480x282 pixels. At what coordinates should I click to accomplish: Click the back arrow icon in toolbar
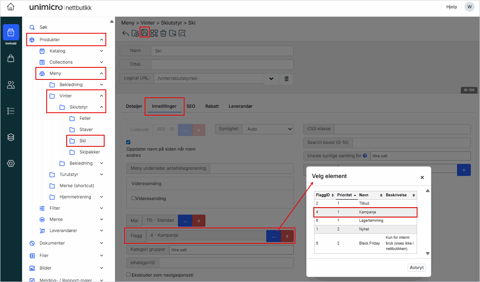tap(125, 34)
